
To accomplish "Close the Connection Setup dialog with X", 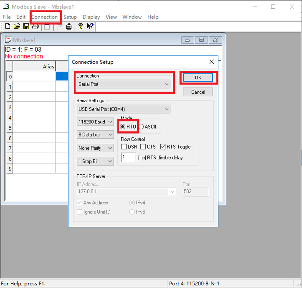I will pyautogui.click(x=212, y=62).
